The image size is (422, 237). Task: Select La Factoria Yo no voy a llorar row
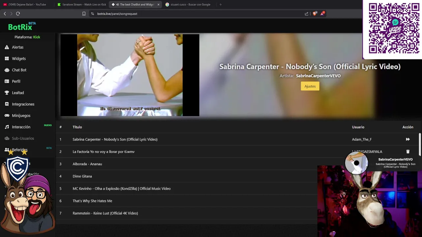tap(237, 152)
